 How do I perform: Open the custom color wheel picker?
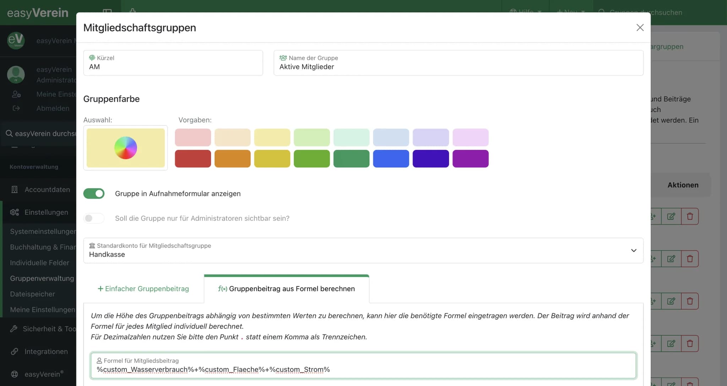pyautogui.click(x=126, y=148)
